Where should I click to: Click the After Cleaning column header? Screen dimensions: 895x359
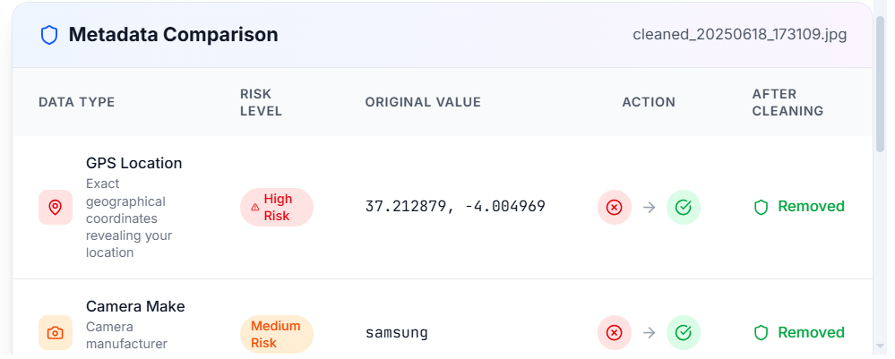click(787, 102)
